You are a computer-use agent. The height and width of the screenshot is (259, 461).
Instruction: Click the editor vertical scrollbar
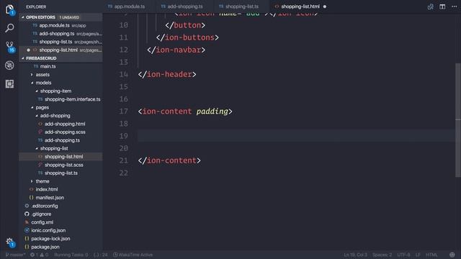coord(458,120)
